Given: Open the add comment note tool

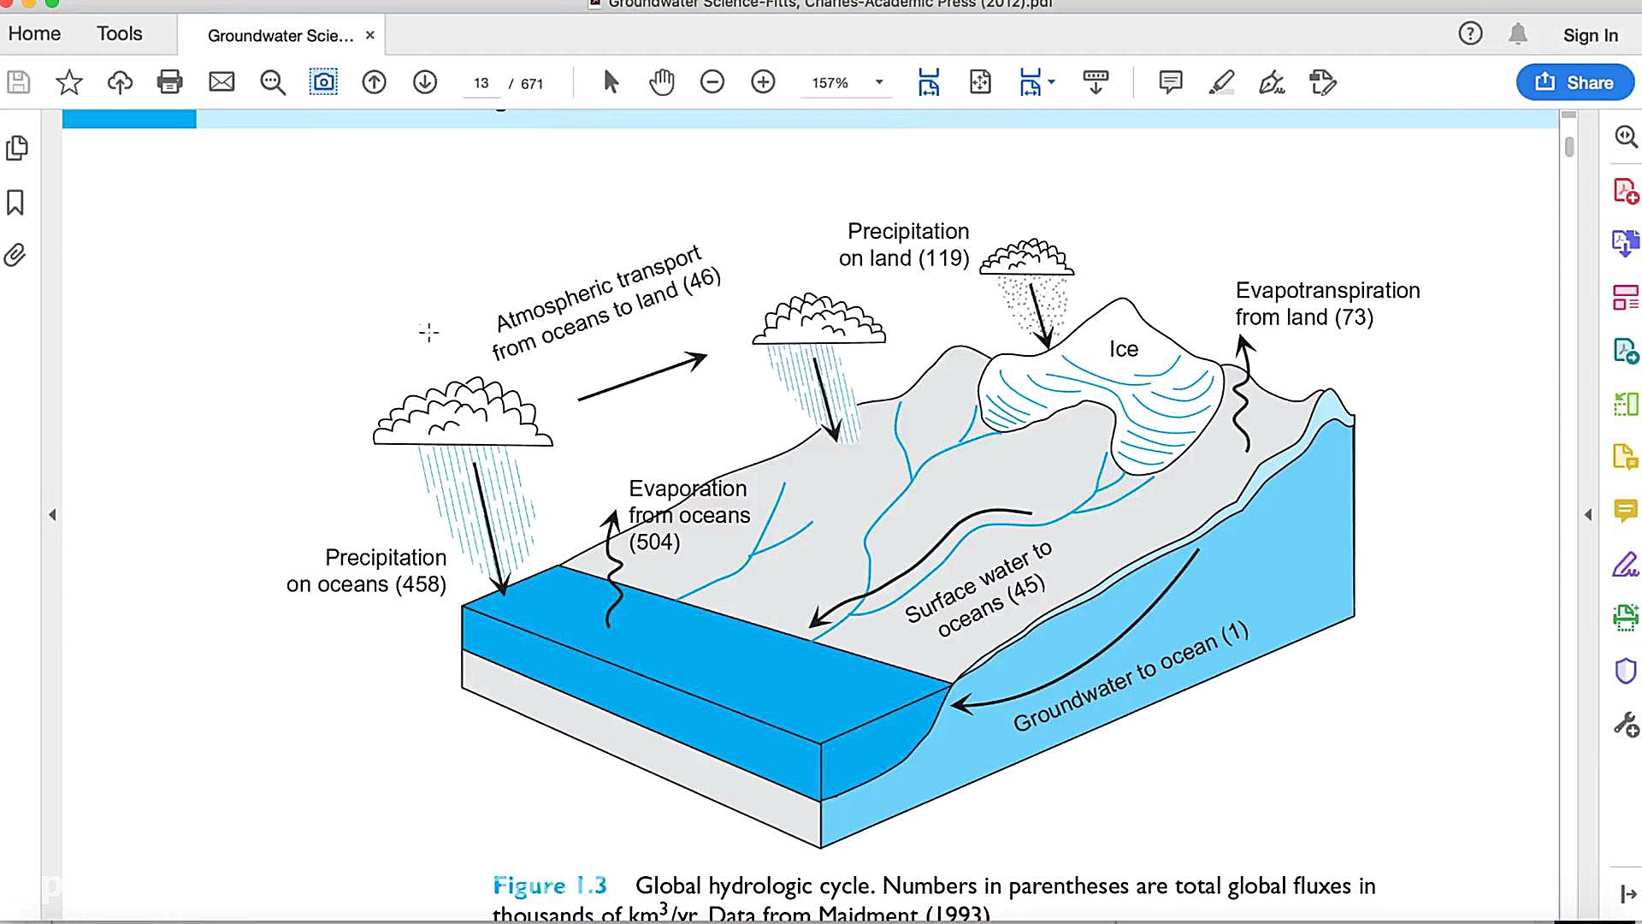Looking at the screenshot, I should click(x=1170, y=82).
